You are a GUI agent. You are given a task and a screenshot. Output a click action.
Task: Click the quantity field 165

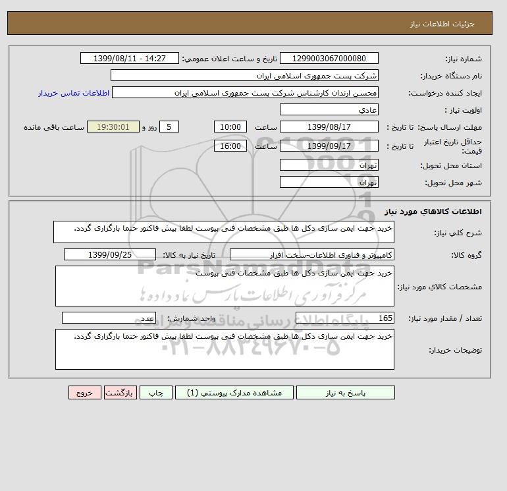tap(345, 318)
